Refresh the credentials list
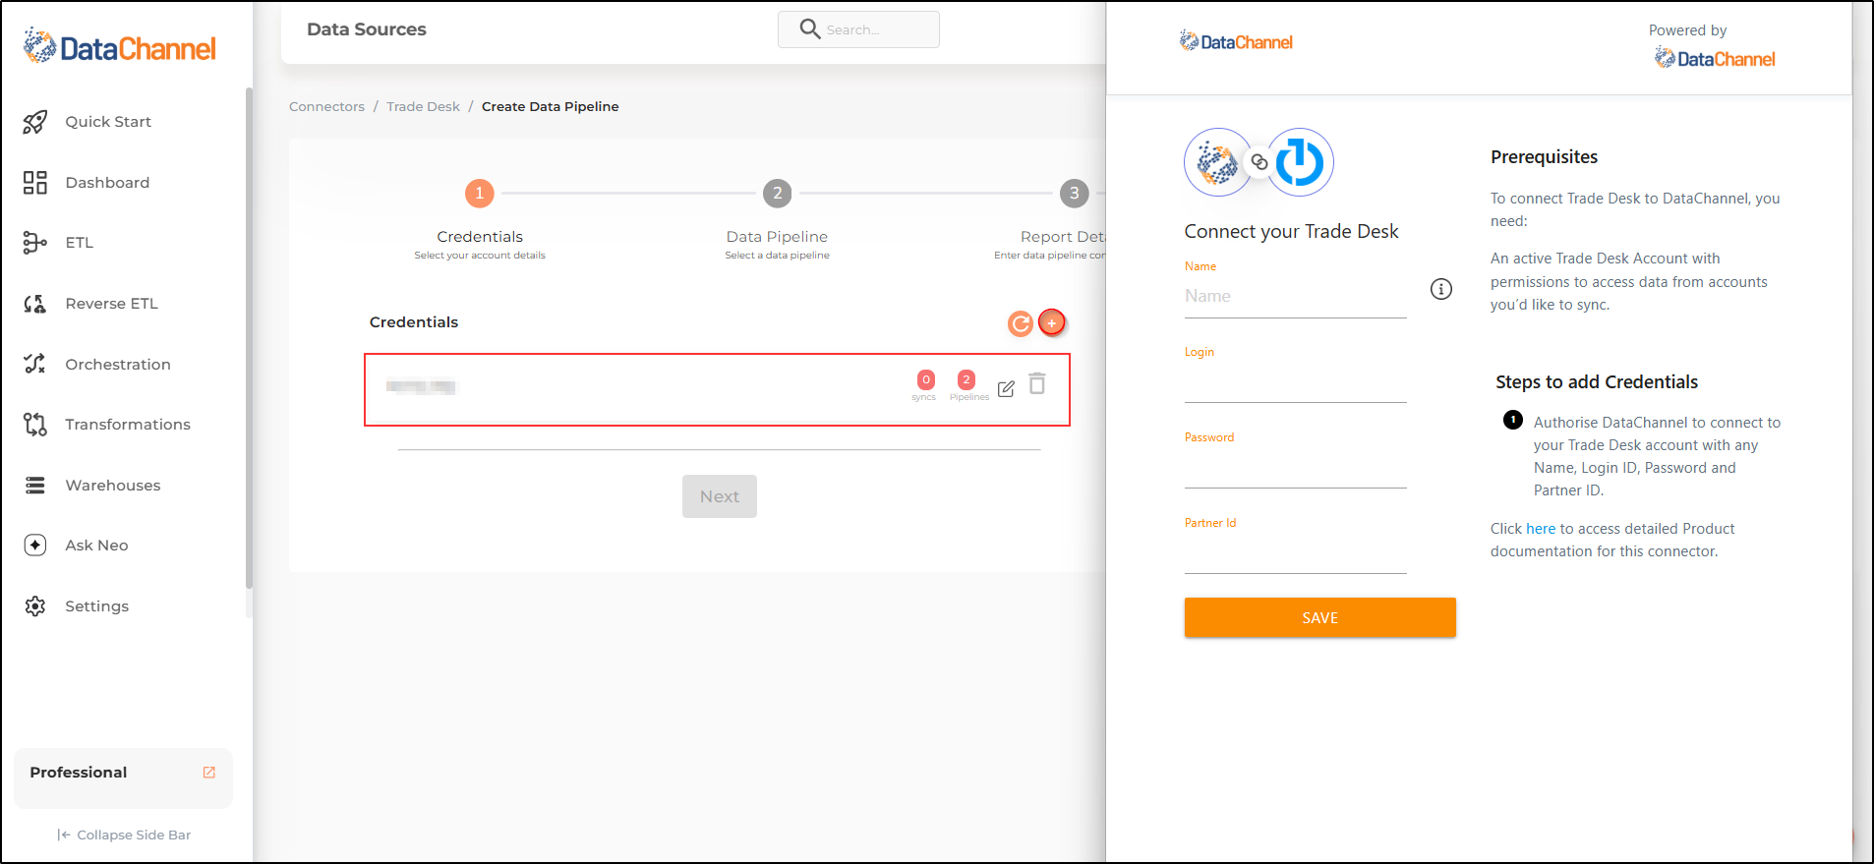This screenshot has height=864, width=1874. [1021, 323]
